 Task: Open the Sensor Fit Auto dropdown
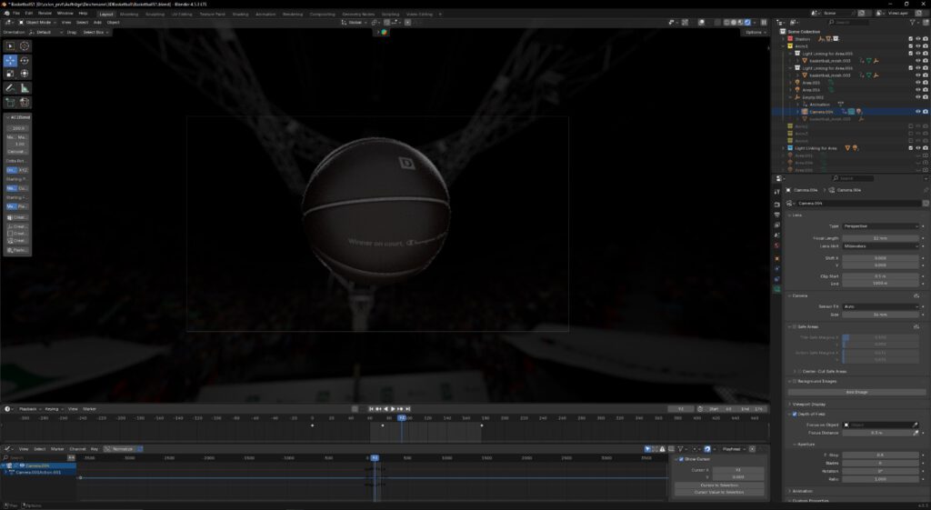[x=881, y=306]
